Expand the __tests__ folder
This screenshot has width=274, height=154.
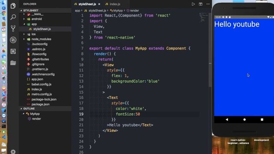(24, 14)
